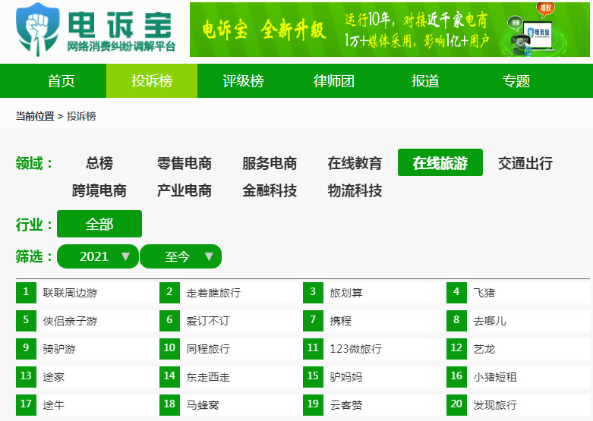Open rank 18 马蜂窝

tap(203, 405)
